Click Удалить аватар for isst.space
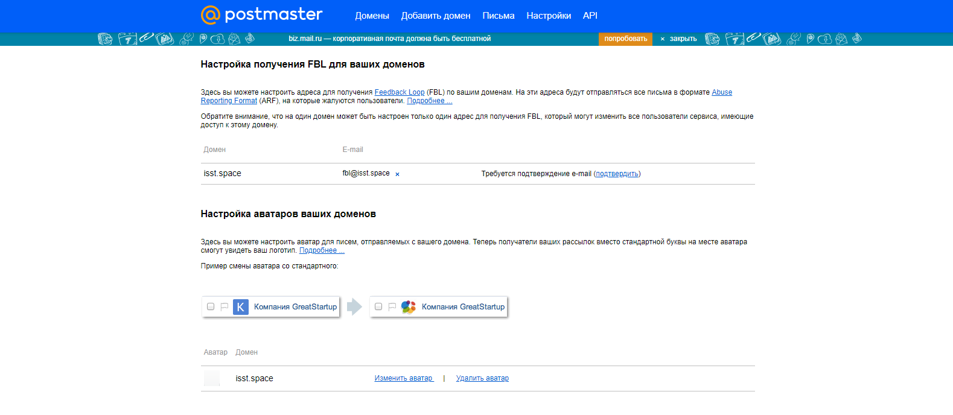 pos(482,378)
